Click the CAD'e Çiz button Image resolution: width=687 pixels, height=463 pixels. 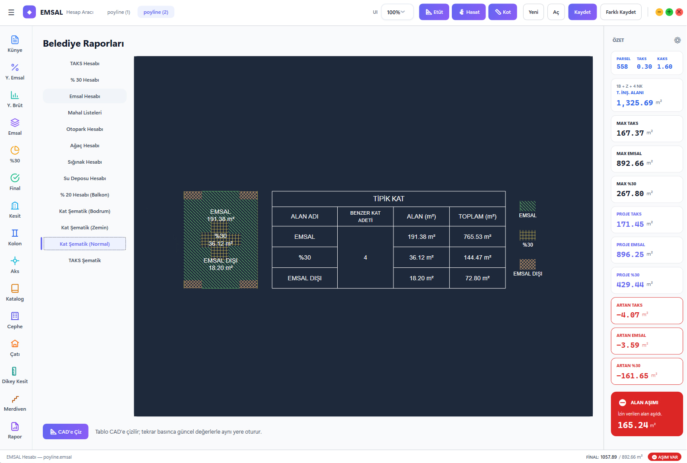click(66, 431)
